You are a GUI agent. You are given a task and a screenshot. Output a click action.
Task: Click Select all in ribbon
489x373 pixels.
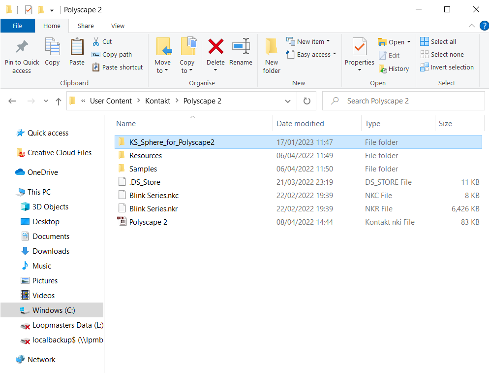coord(443,42)
